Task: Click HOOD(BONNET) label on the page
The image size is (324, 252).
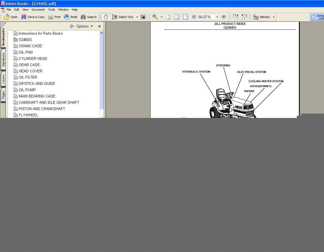Action: pyautogui.click(x=260, y=86)
